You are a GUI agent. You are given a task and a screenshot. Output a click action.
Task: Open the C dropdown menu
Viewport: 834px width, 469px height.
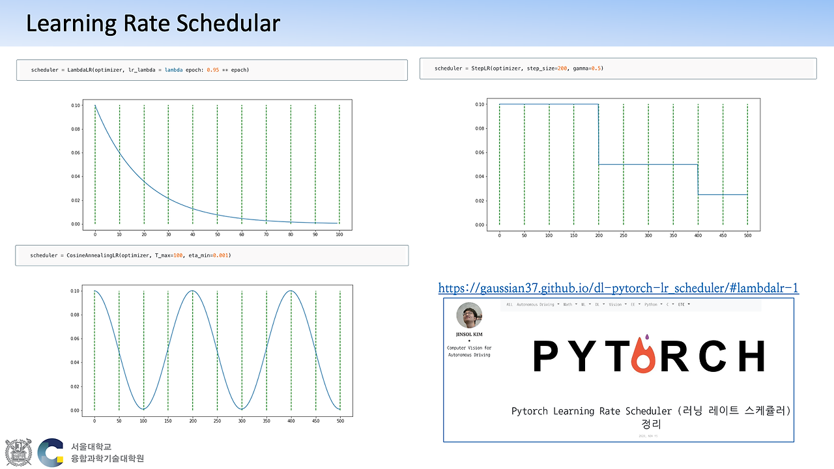pyautogui.click(x=670, y=304)
